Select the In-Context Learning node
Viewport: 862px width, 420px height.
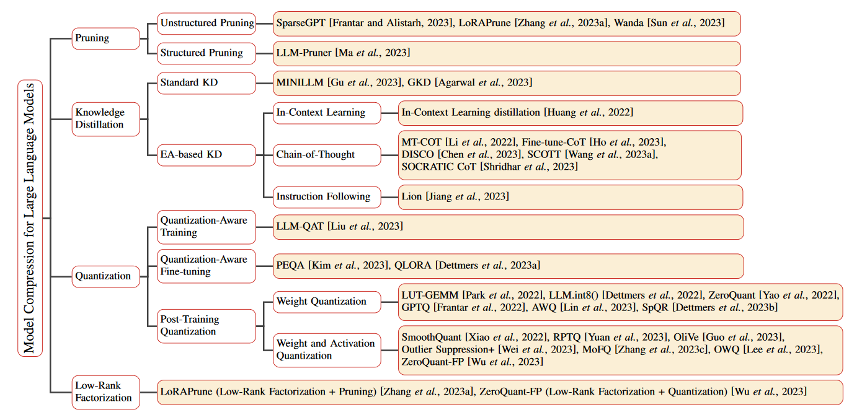(327, 113)
